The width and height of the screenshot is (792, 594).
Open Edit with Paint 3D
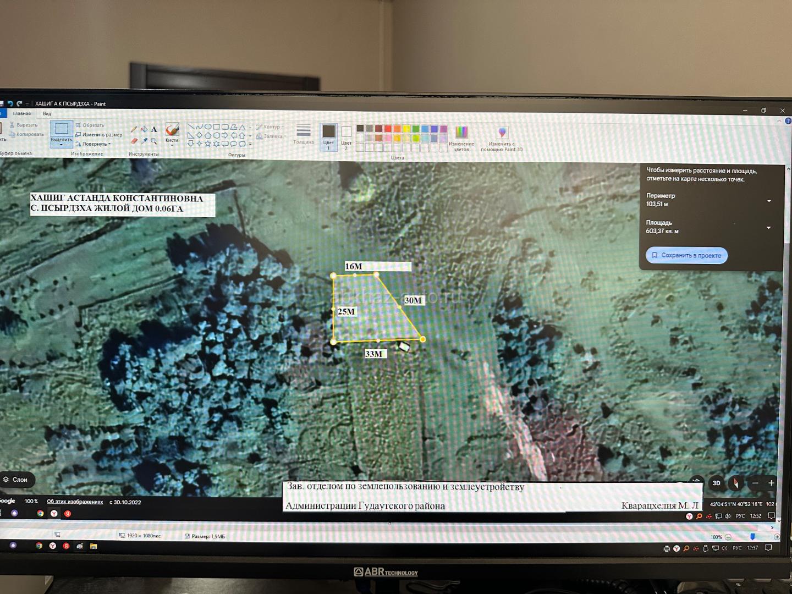coord(502,138)
